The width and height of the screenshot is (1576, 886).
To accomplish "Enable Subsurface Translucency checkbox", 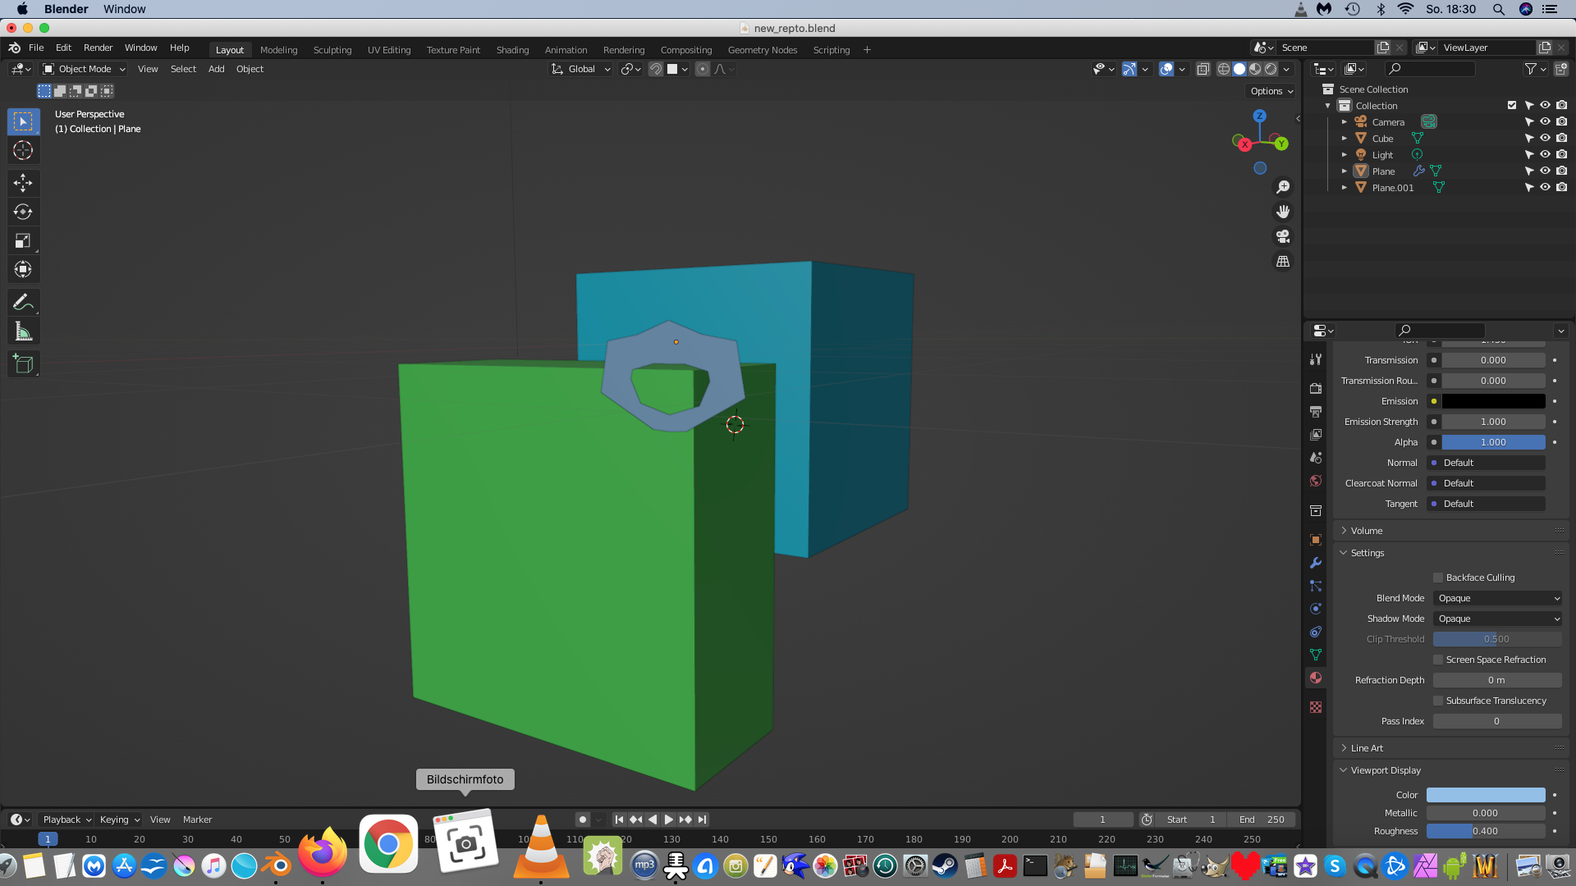I will [1438, 701].
